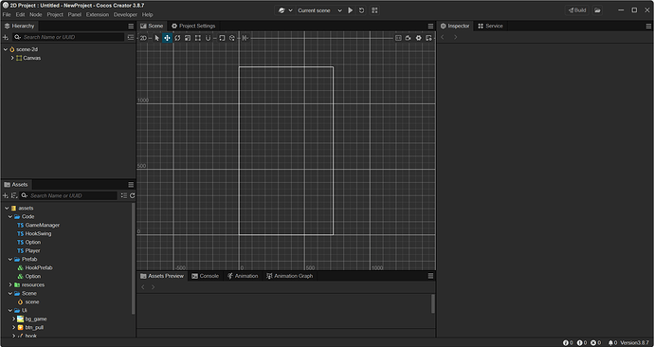Open scene gear settings icon

pos(418,38)
